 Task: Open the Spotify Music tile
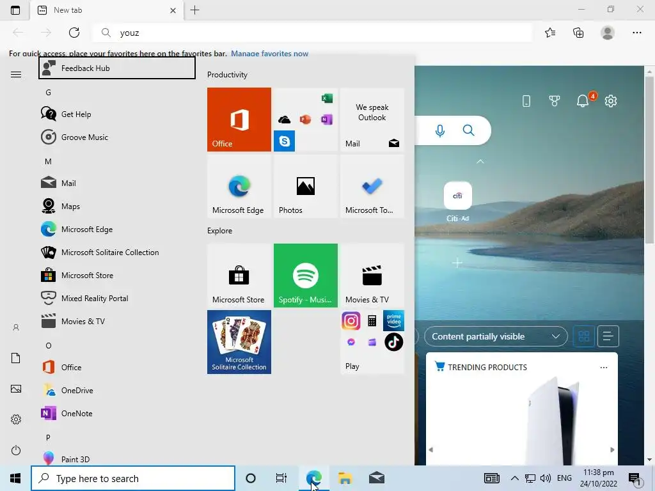(x=305, y=276)
